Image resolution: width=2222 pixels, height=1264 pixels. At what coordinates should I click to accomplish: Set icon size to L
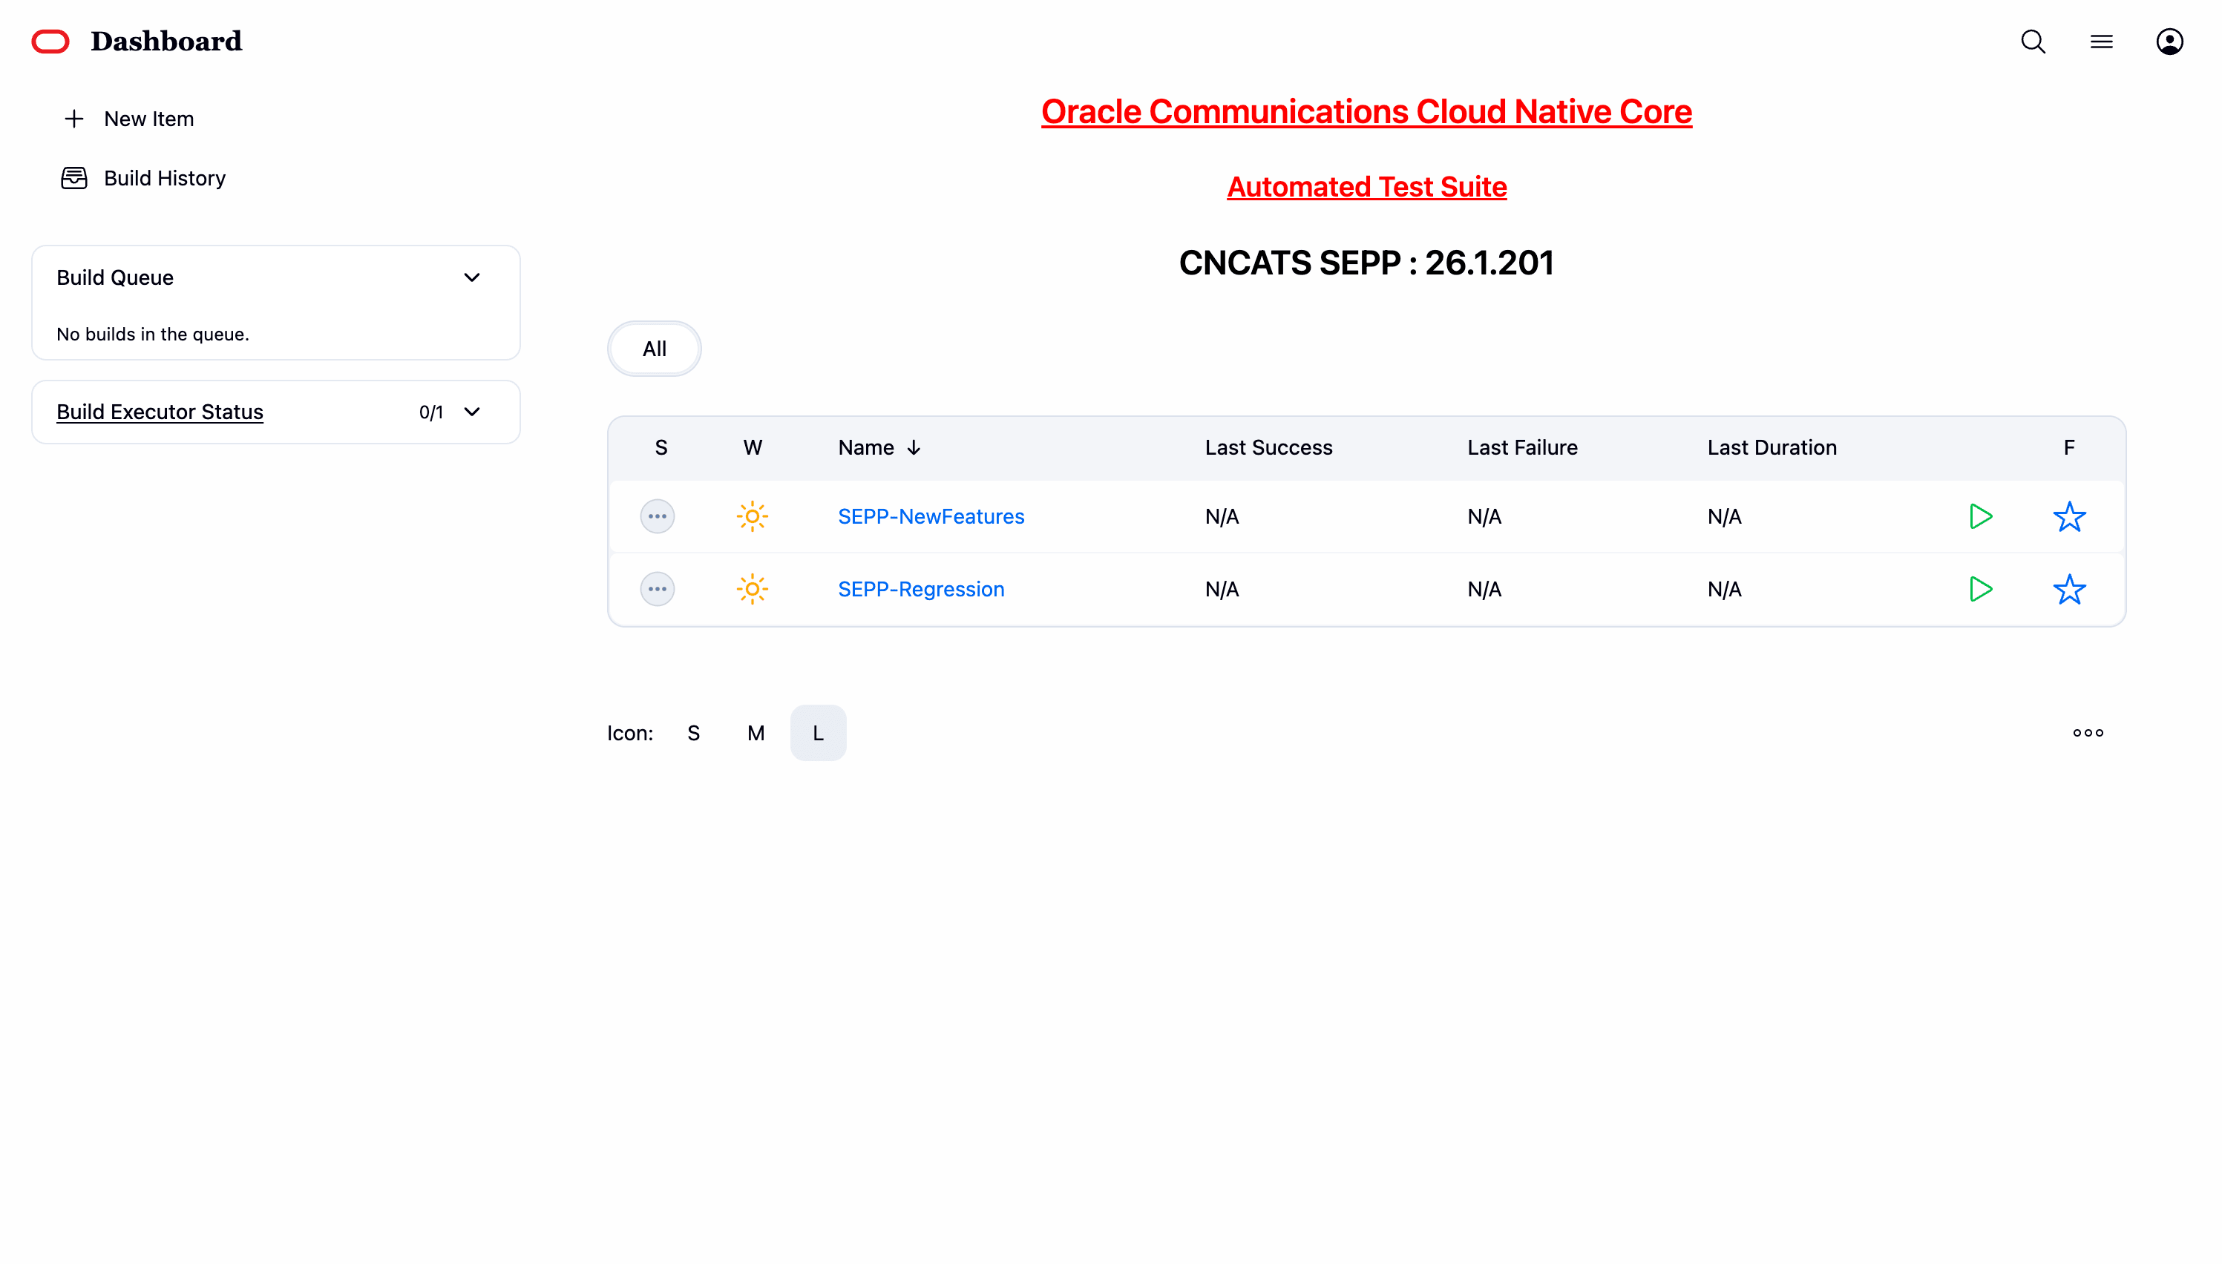point(818,734)
